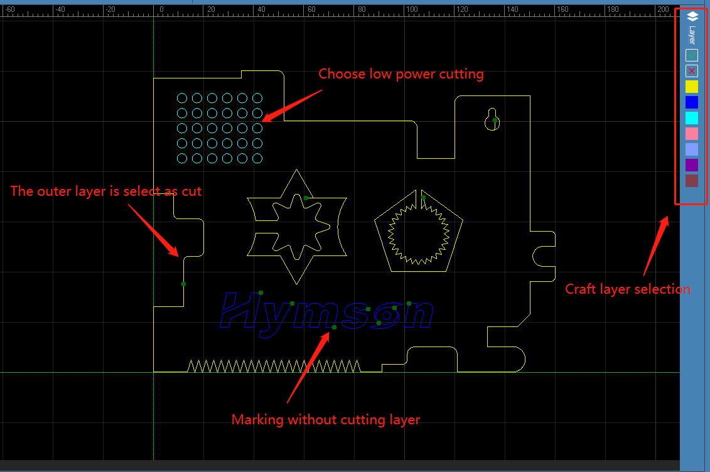Choose the mauve brown layer swatch
Screen dimensions: 710x472
click(691, 181)
